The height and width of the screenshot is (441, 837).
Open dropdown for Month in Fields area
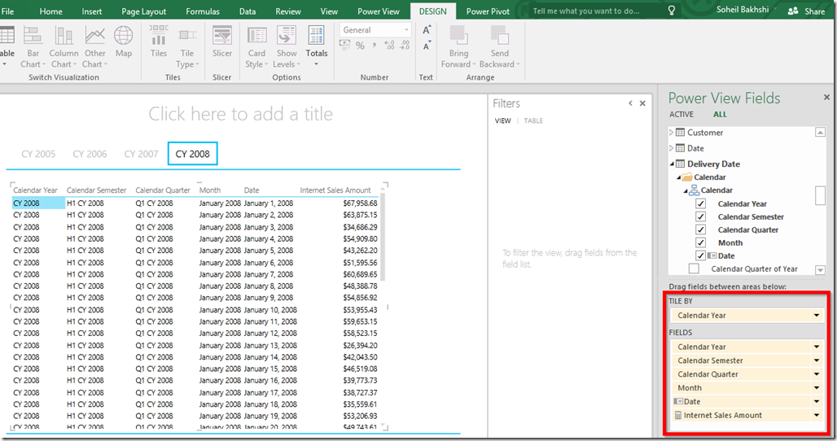817,387
